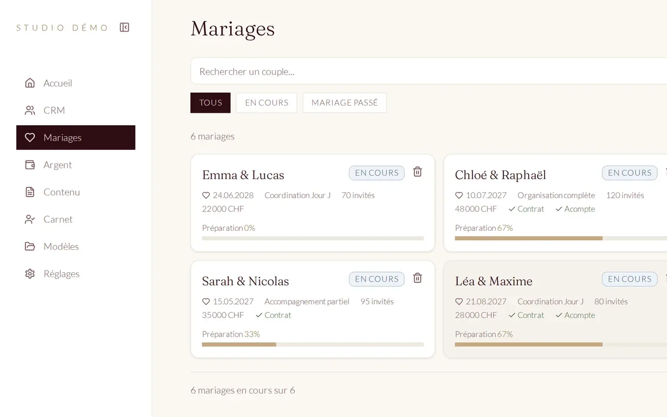Click the '48 000 CHF' amount
The image size is (667, 417).
(476, 208)
